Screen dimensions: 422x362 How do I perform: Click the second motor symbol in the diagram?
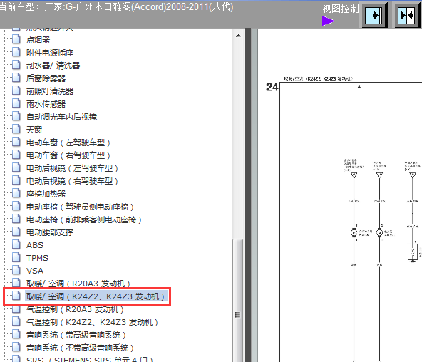coord(379,232)
